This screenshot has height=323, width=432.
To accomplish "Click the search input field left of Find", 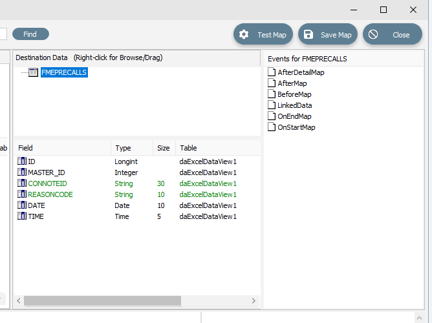I will tap(3, 34).
